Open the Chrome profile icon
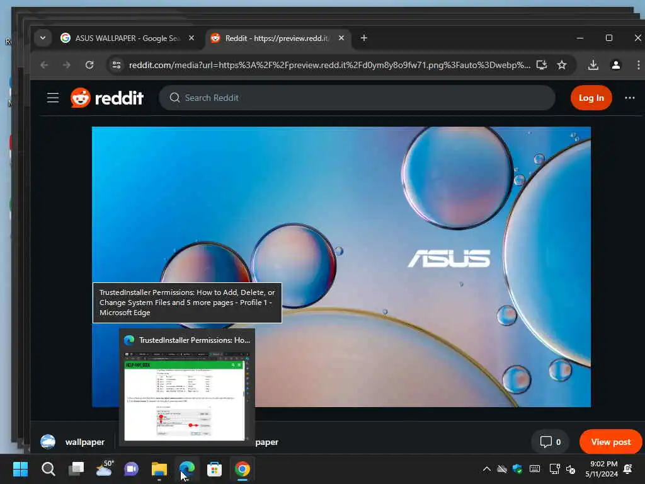This screenshot has width=645, height=484. coord(616,65)
